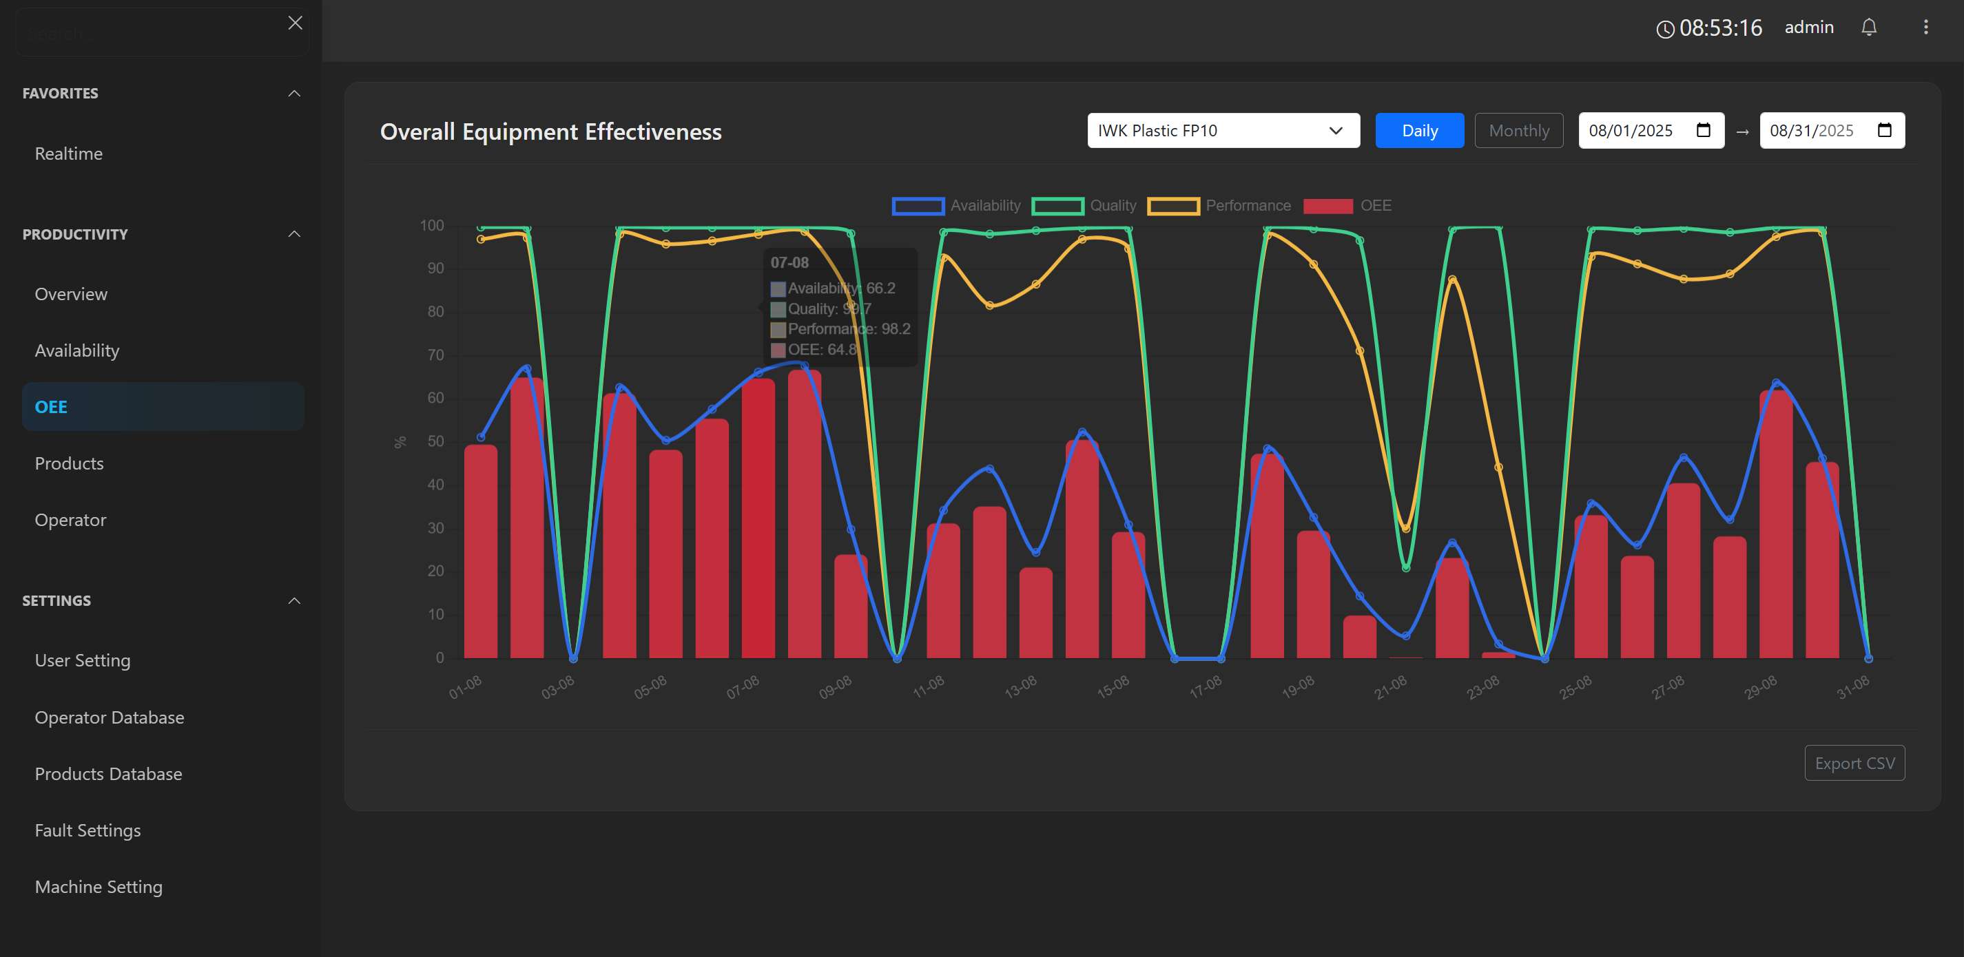
Task: Collapse the PRODUCTIVITY section
Action: [295, 233]
